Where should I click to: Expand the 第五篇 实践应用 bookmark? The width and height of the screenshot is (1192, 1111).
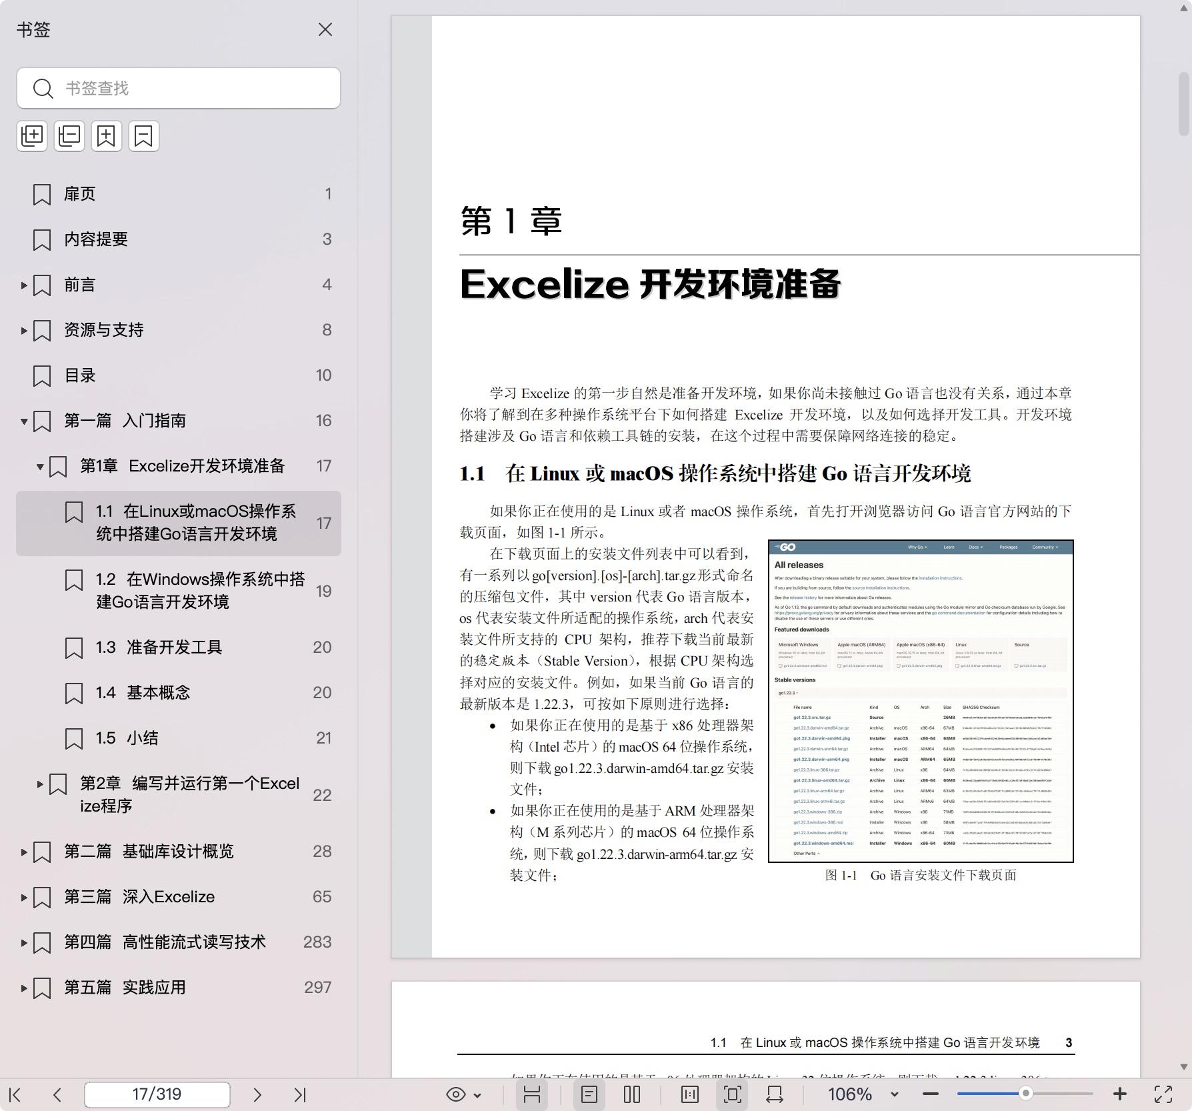[x=24, y=988]
